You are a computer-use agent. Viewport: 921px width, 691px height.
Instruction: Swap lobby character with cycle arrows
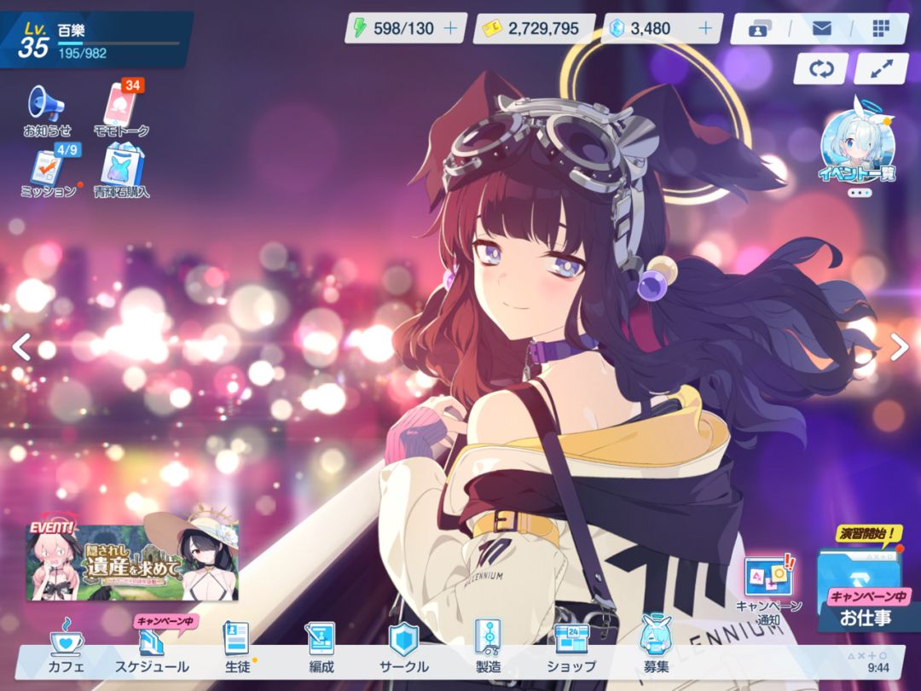point(821,69)
